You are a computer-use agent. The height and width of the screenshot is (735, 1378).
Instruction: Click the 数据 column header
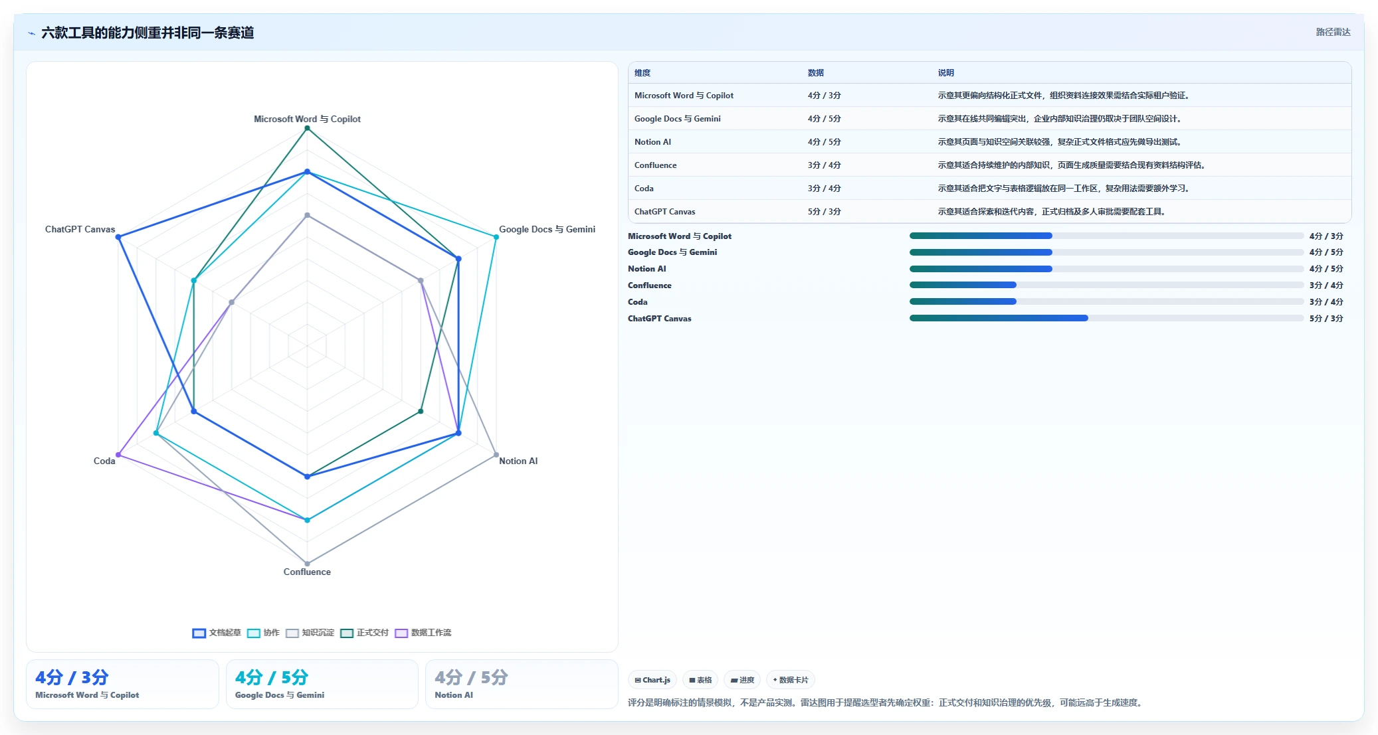coord(816,73)
